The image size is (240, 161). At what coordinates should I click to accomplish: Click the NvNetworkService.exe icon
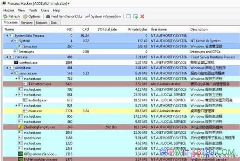pyautogui.click(x=20, y=159)
